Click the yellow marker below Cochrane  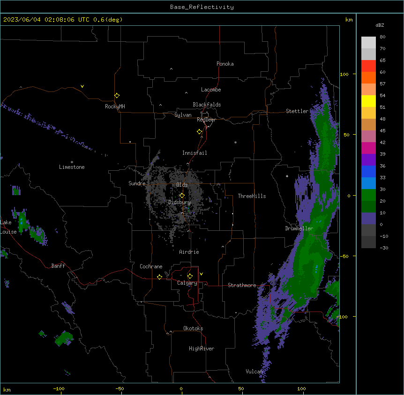[159, 277]
